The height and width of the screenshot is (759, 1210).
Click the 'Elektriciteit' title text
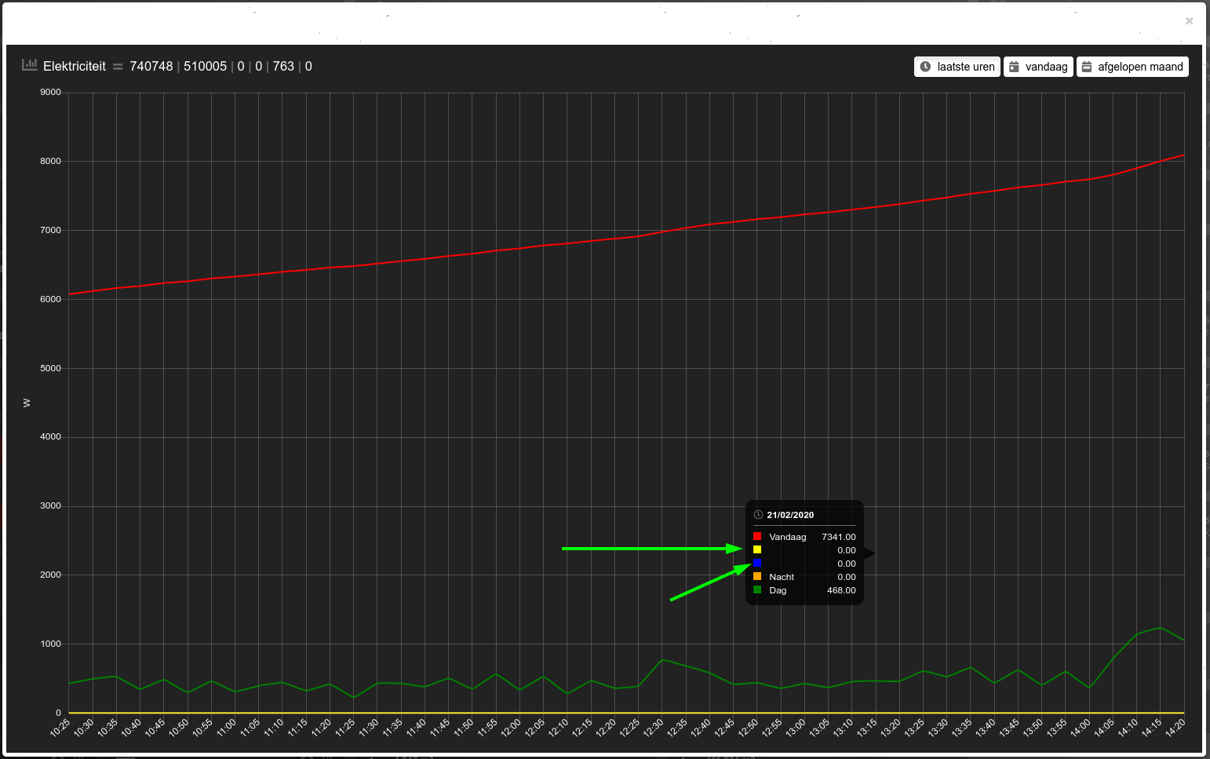click(x=75, y=67)
